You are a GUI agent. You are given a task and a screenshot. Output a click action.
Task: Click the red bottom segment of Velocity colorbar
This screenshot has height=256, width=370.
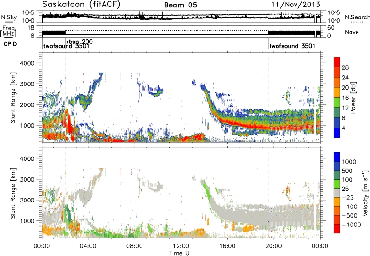337,229
